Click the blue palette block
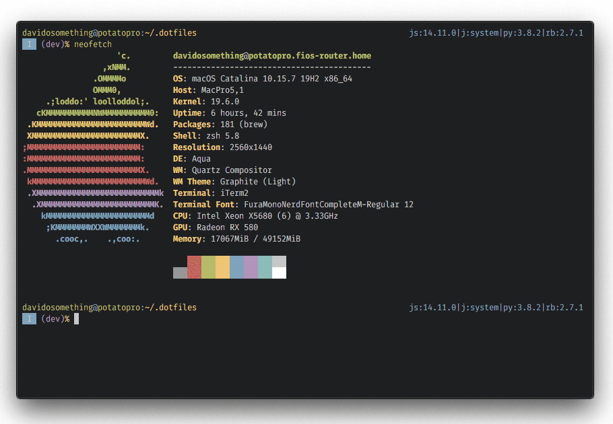 237,267
